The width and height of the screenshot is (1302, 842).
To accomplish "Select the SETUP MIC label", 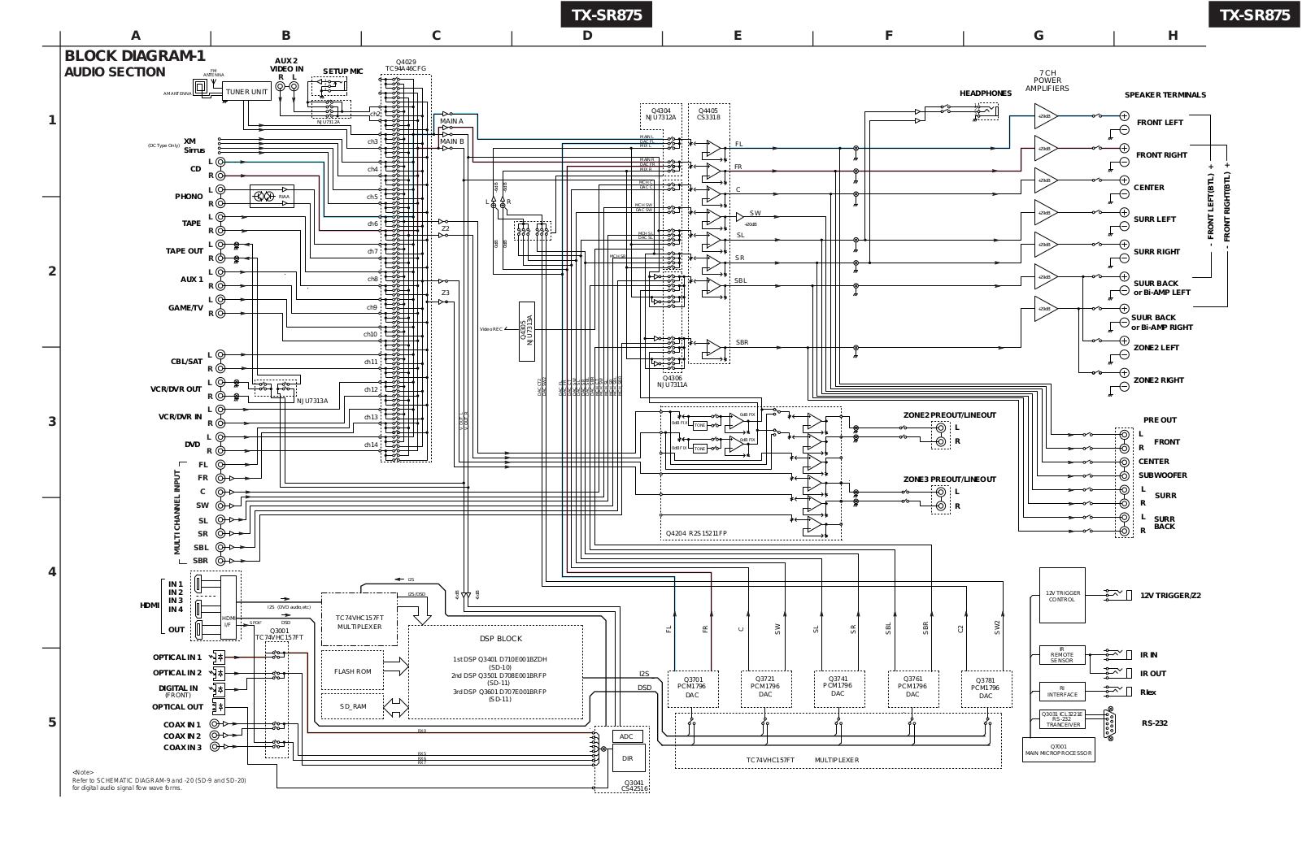I will pos(342,72).
